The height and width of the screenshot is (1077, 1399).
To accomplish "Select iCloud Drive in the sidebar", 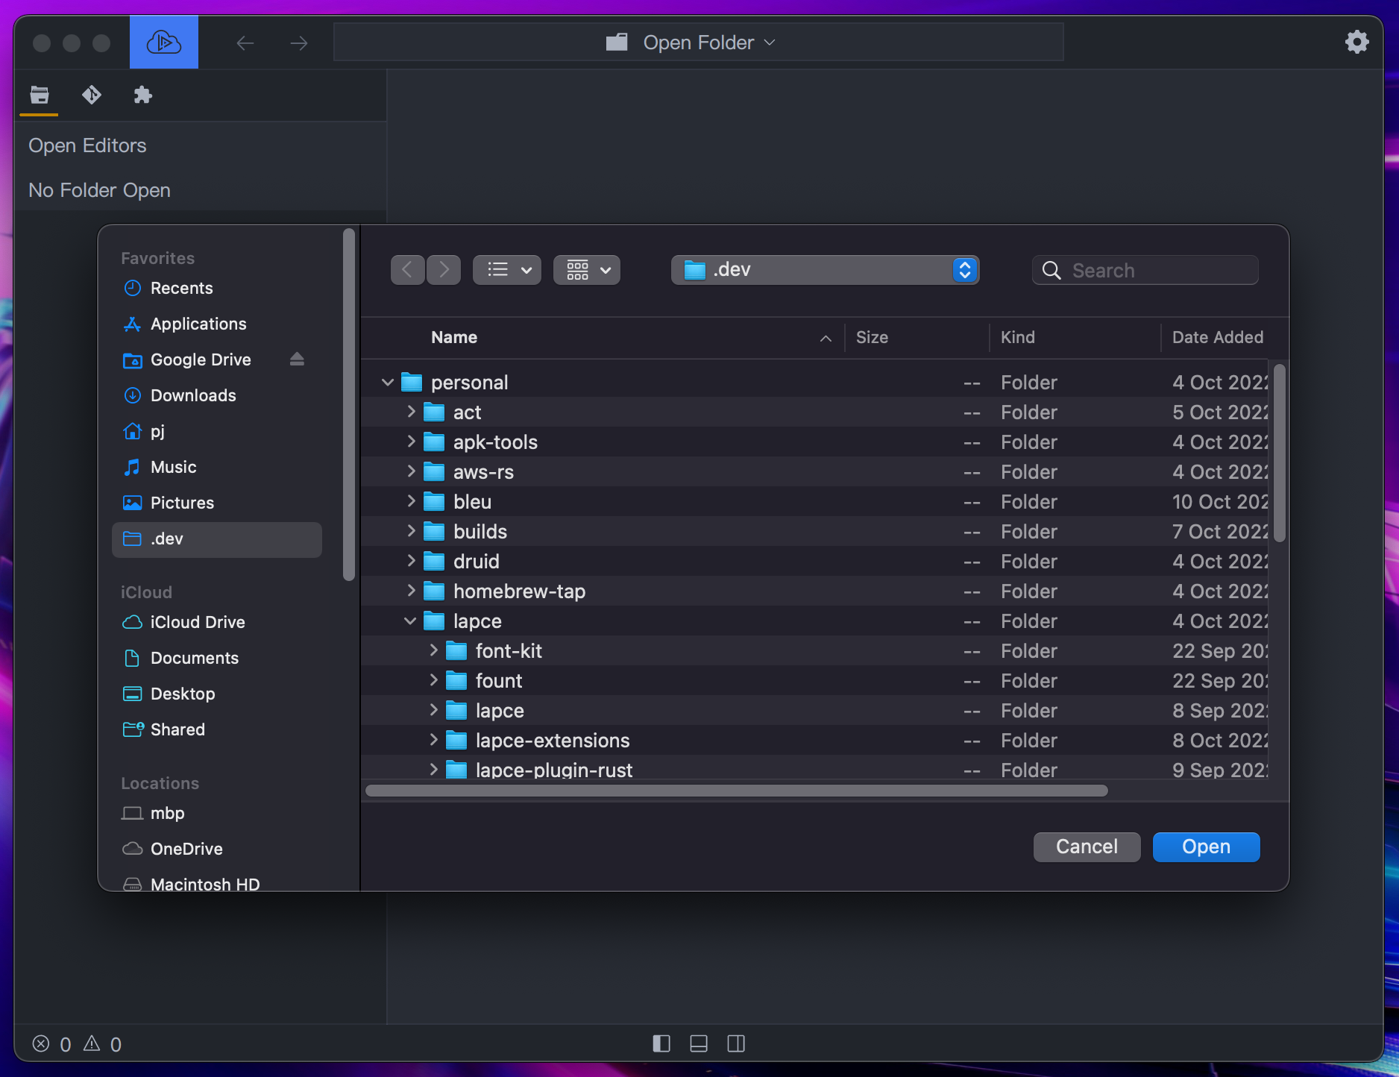I will point(198,622).
